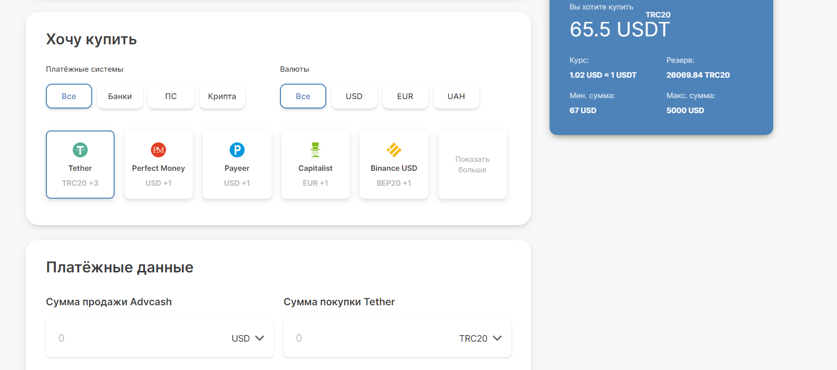Click the minimum amount 67 USD
Screen dimensions: 837x370
click(x=583, y=111)
